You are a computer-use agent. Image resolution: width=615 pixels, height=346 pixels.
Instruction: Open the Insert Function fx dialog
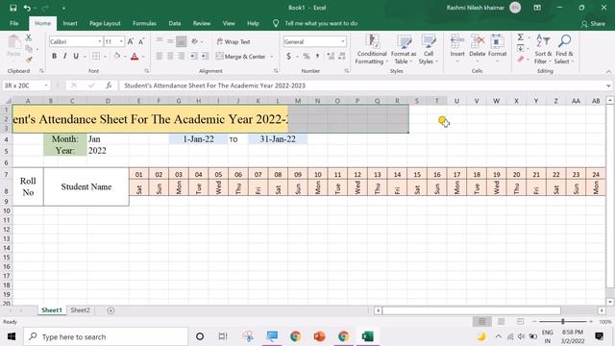coord(109,86)
